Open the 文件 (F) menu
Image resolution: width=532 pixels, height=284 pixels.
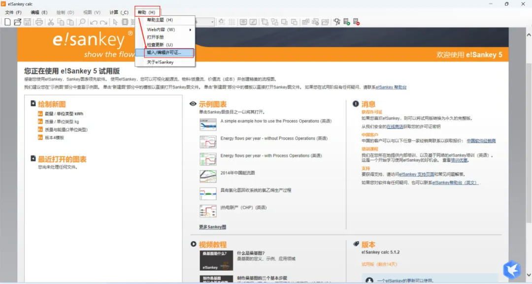[x=13, y=12]
